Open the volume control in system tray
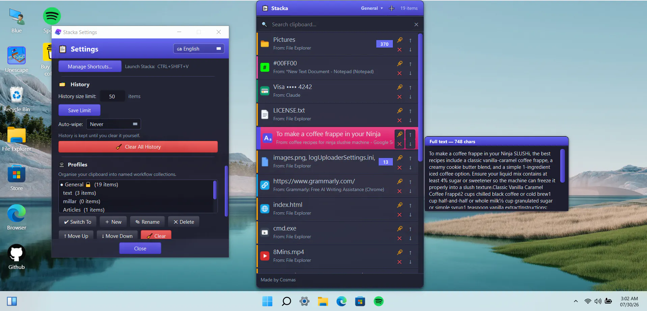 (598, 301)
